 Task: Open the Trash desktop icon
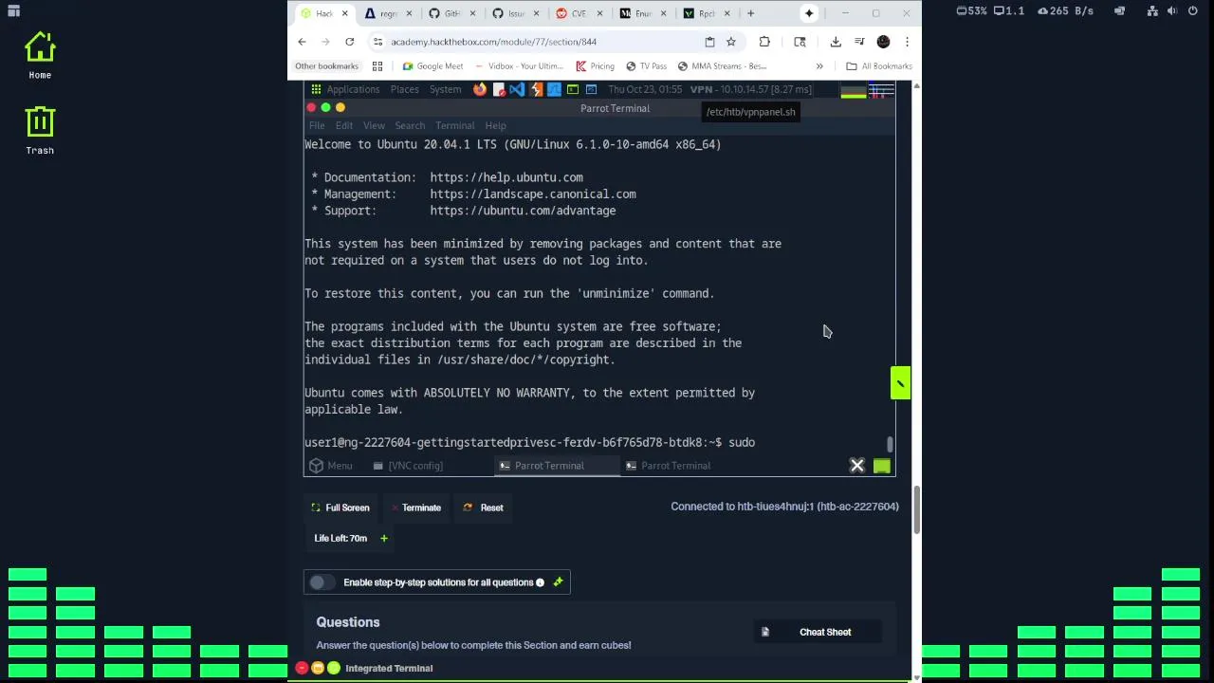pos(40,131)
